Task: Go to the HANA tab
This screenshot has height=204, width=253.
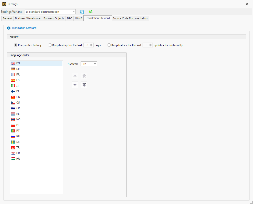Action: 79,18
